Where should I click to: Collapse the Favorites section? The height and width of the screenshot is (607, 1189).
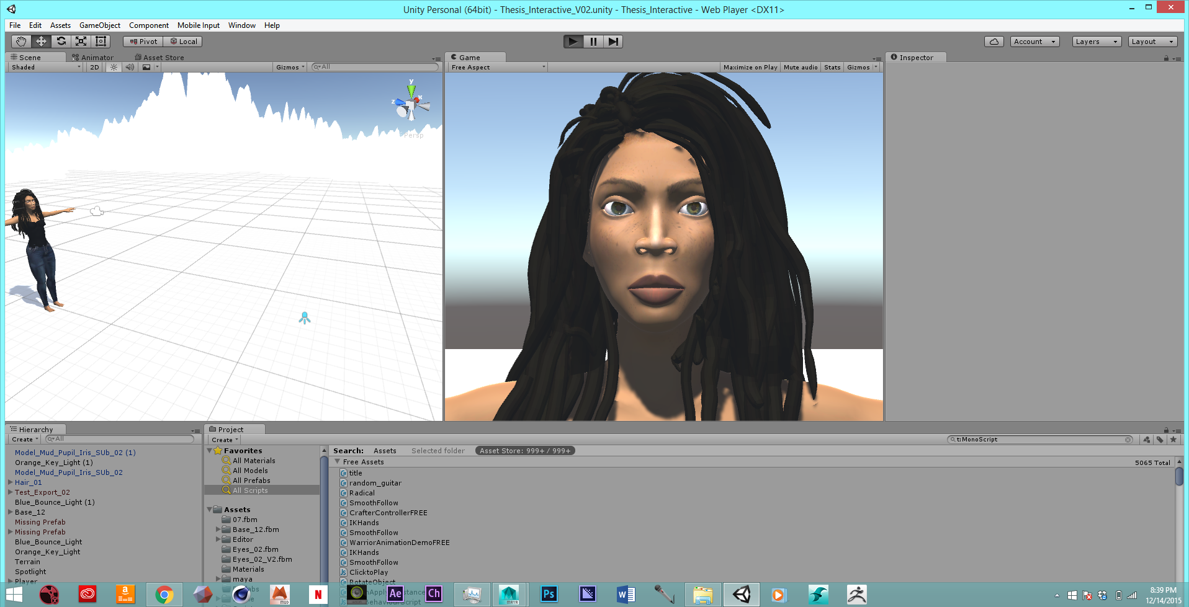(210, 451)
